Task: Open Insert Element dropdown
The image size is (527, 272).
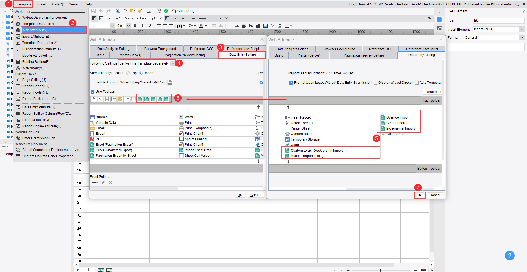Action: pos(522,29)
